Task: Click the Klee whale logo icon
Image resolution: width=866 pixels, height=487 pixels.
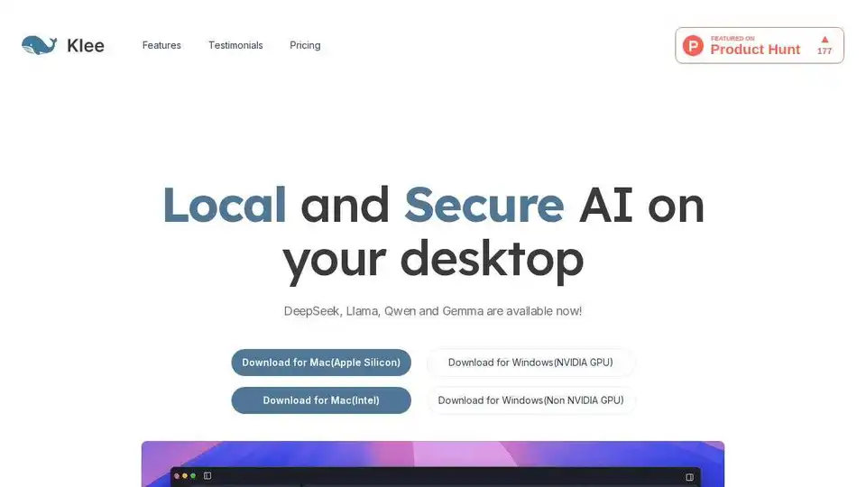Action: (39, 45)
